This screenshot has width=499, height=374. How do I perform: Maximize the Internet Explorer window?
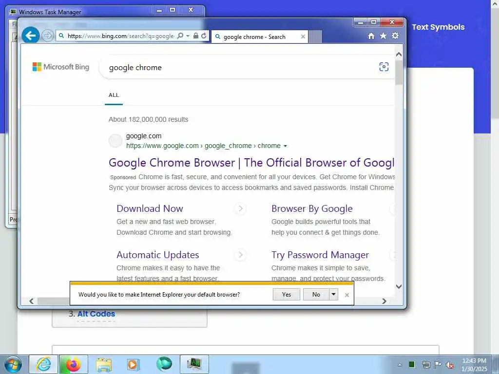click(374, 22)
